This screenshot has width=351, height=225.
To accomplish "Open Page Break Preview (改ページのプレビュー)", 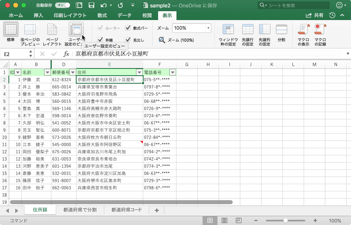I will tap(30, 35).
